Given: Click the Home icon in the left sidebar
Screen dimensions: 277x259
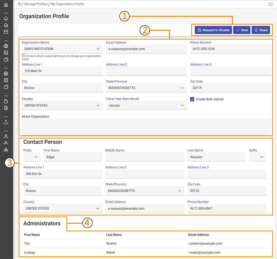Looking at the screenshot, I should click(x=6, y=5).
